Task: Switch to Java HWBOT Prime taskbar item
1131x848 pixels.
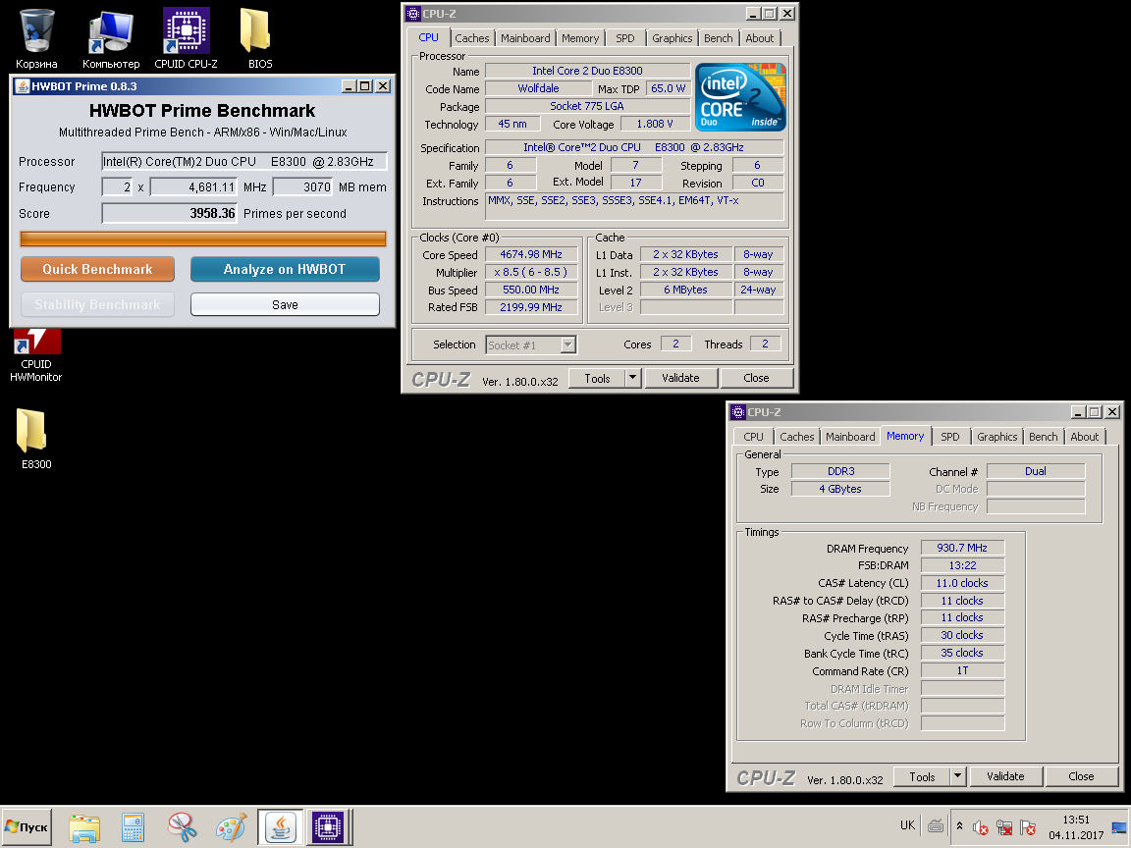Action: coord(281,826)
